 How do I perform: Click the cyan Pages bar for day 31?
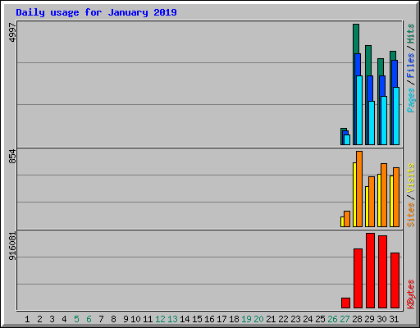[x=396, y=116]
